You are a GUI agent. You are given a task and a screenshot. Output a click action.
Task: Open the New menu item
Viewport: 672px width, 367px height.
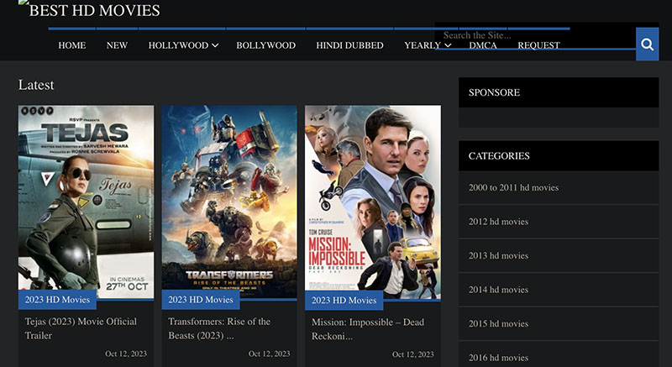click(x=117, y=45)
